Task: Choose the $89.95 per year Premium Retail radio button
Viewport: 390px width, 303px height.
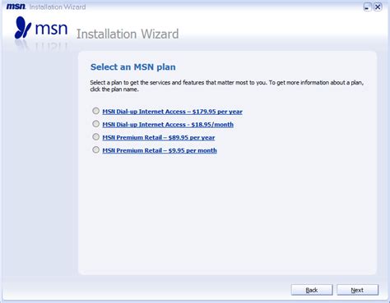Action: (95, 136)
